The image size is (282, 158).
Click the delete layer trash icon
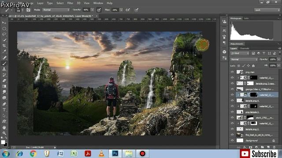(x=274, y=147)
